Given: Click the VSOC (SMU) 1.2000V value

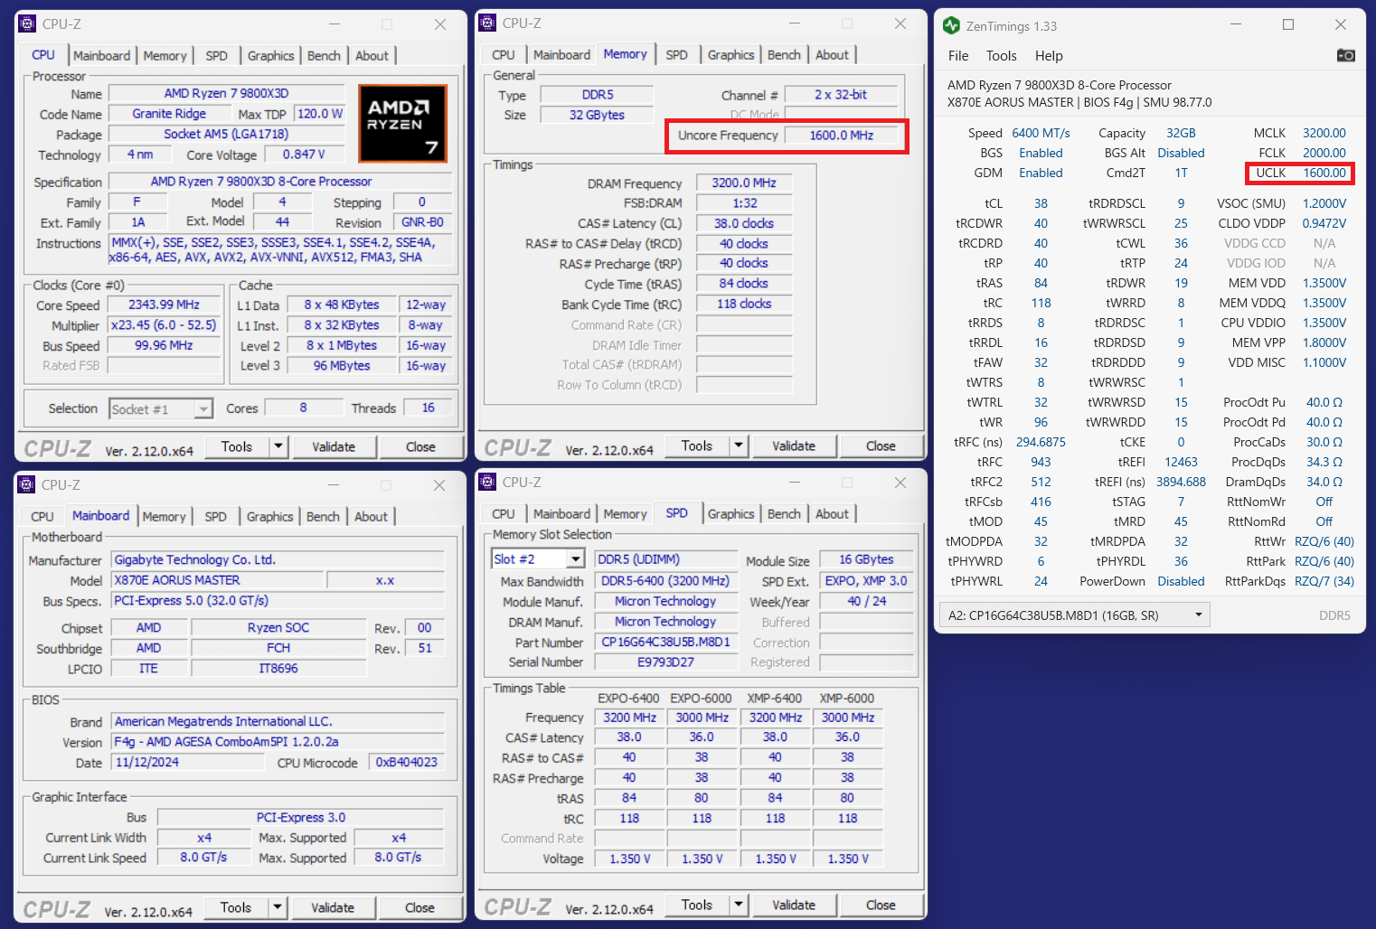Looking at the screenshot, I should [x=1324, y=203].
